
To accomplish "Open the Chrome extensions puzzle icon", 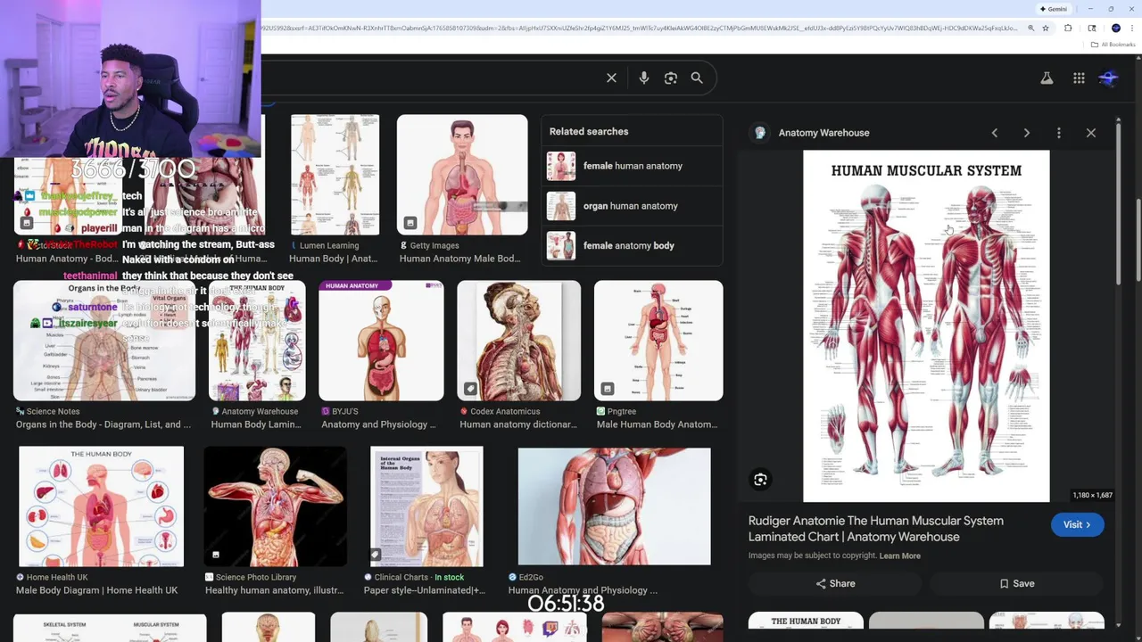I will click(1068, 29).
